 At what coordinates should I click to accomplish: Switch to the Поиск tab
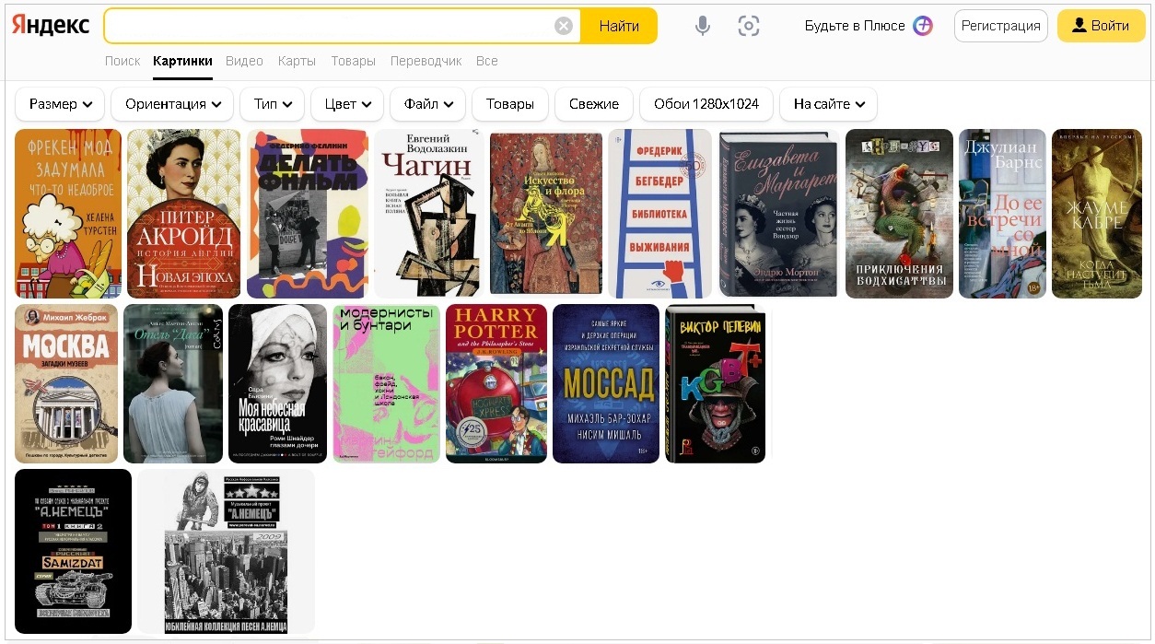(122, 61)
